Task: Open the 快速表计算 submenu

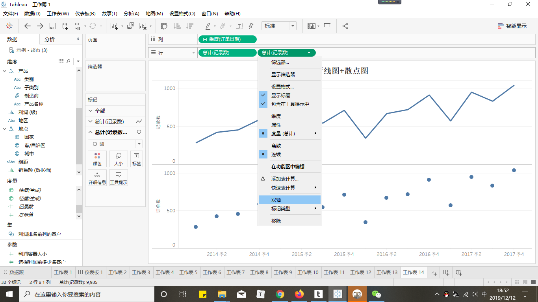Action: pos(289,187)
